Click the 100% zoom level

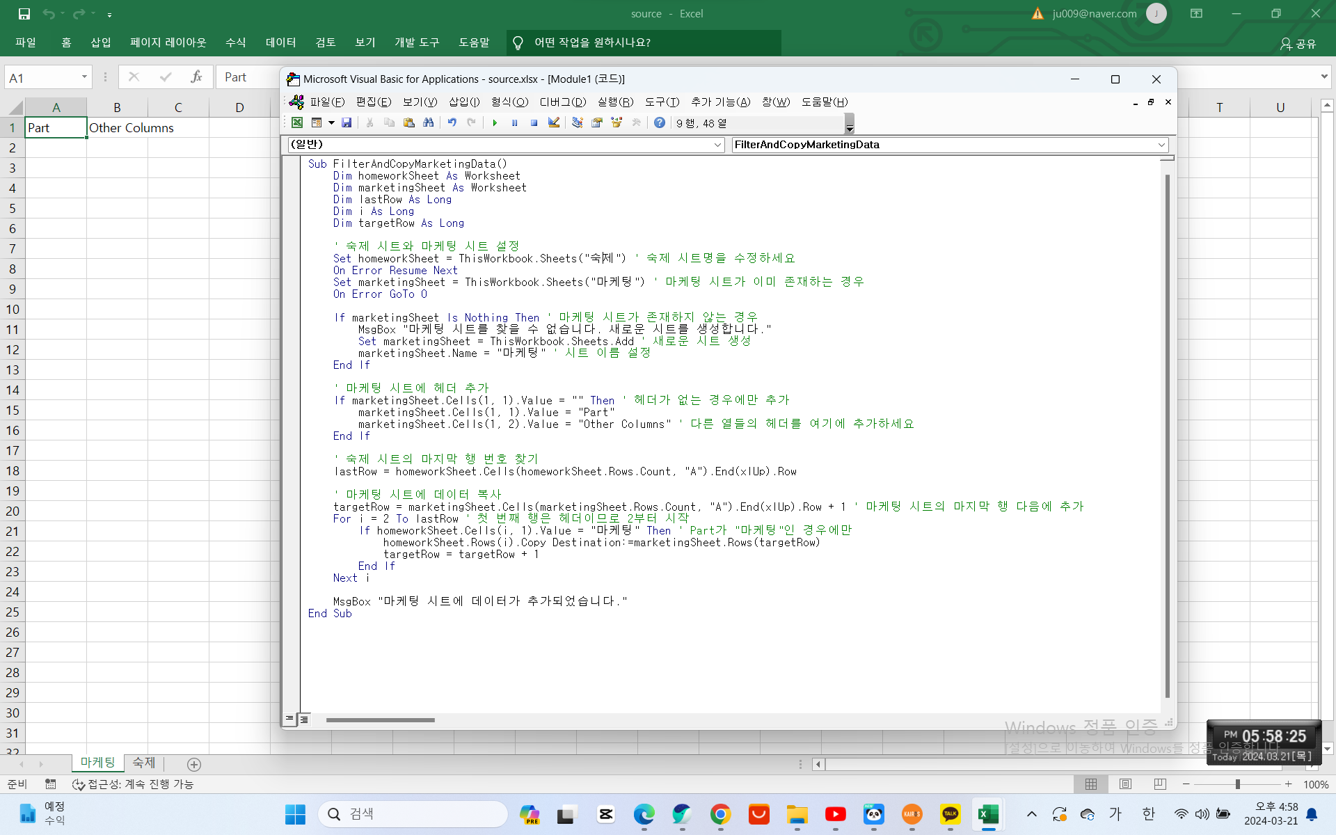(x=1316, y=784)
